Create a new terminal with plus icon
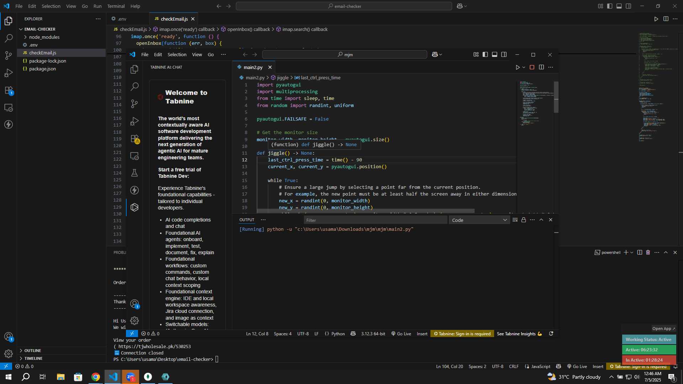The height and width of the screenshot is (384, 683). tap(626, 252)
